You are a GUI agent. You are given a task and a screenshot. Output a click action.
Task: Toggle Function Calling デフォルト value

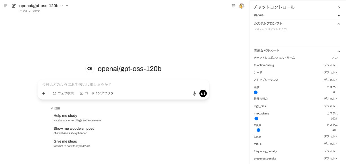click(x=331, y=65)
